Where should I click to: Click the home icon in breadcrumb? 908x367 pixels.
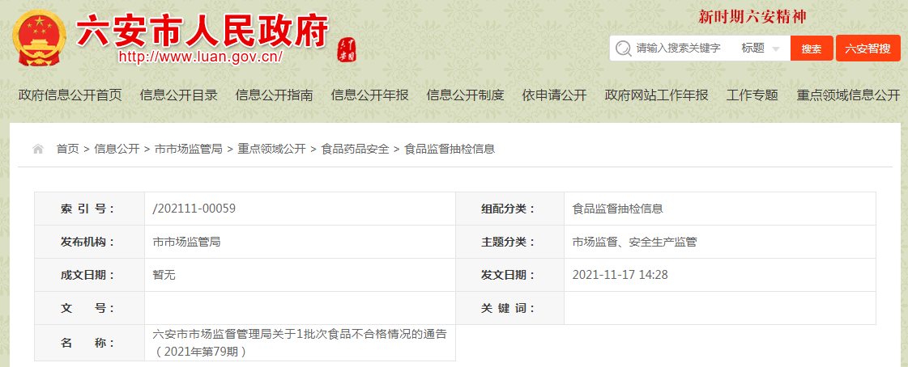tap(38, 149)
